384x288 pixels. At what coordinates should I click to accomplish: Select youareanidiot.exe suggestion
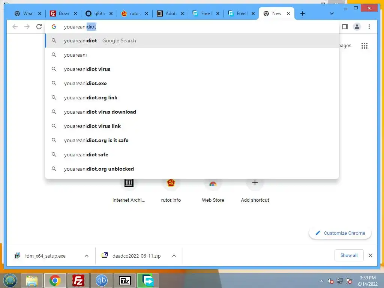pyautogui.click(x=192, y=83)
